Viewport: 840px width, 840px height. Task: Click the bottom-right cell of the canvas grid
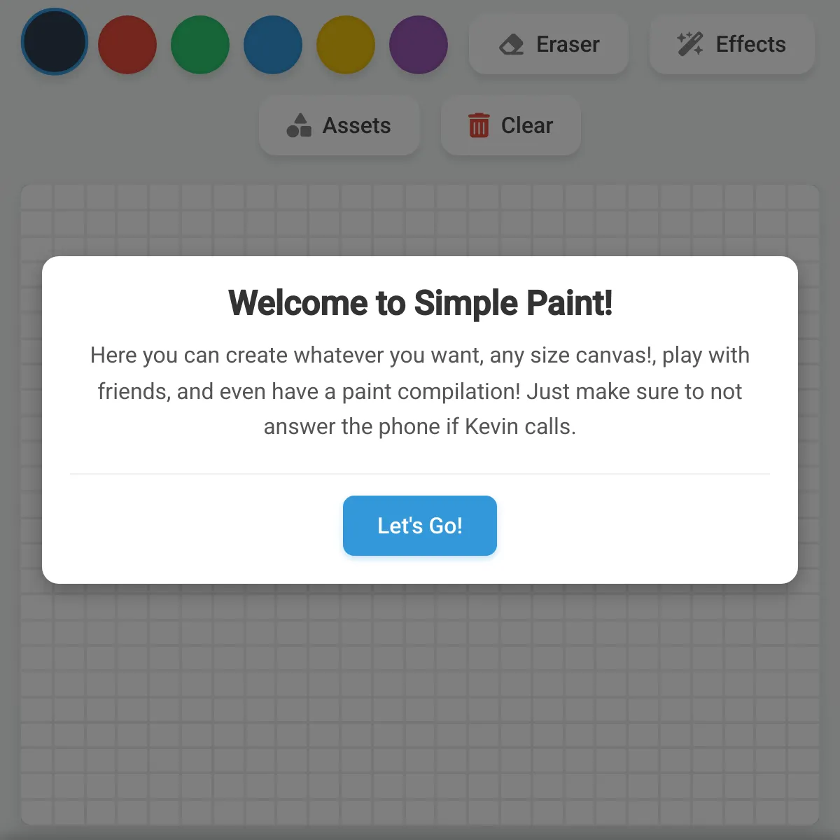pyautogui.click(x=803, y=811)
